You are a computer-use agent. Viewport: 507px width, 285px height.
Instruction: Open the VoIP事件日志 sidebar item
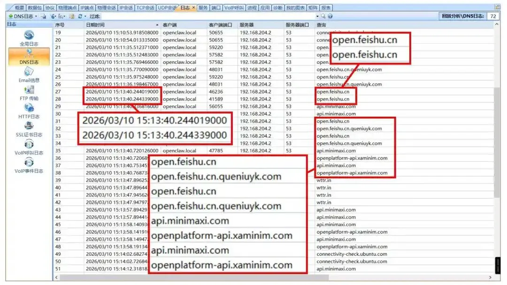(29, 166)
